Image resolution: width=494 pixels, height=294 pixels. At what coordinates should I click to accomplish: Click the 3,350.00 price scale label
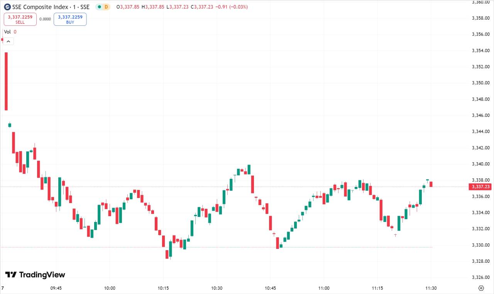(x=480, y=83)
